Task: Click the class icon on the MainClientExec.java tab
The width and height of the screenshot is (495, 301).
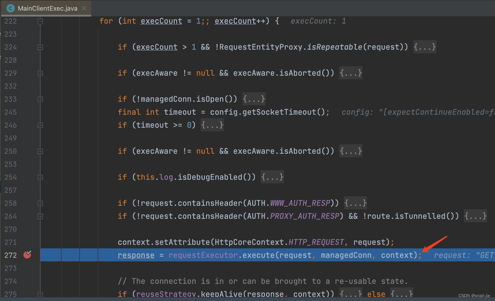Action: pyautogui.click(x=10, y=8)
